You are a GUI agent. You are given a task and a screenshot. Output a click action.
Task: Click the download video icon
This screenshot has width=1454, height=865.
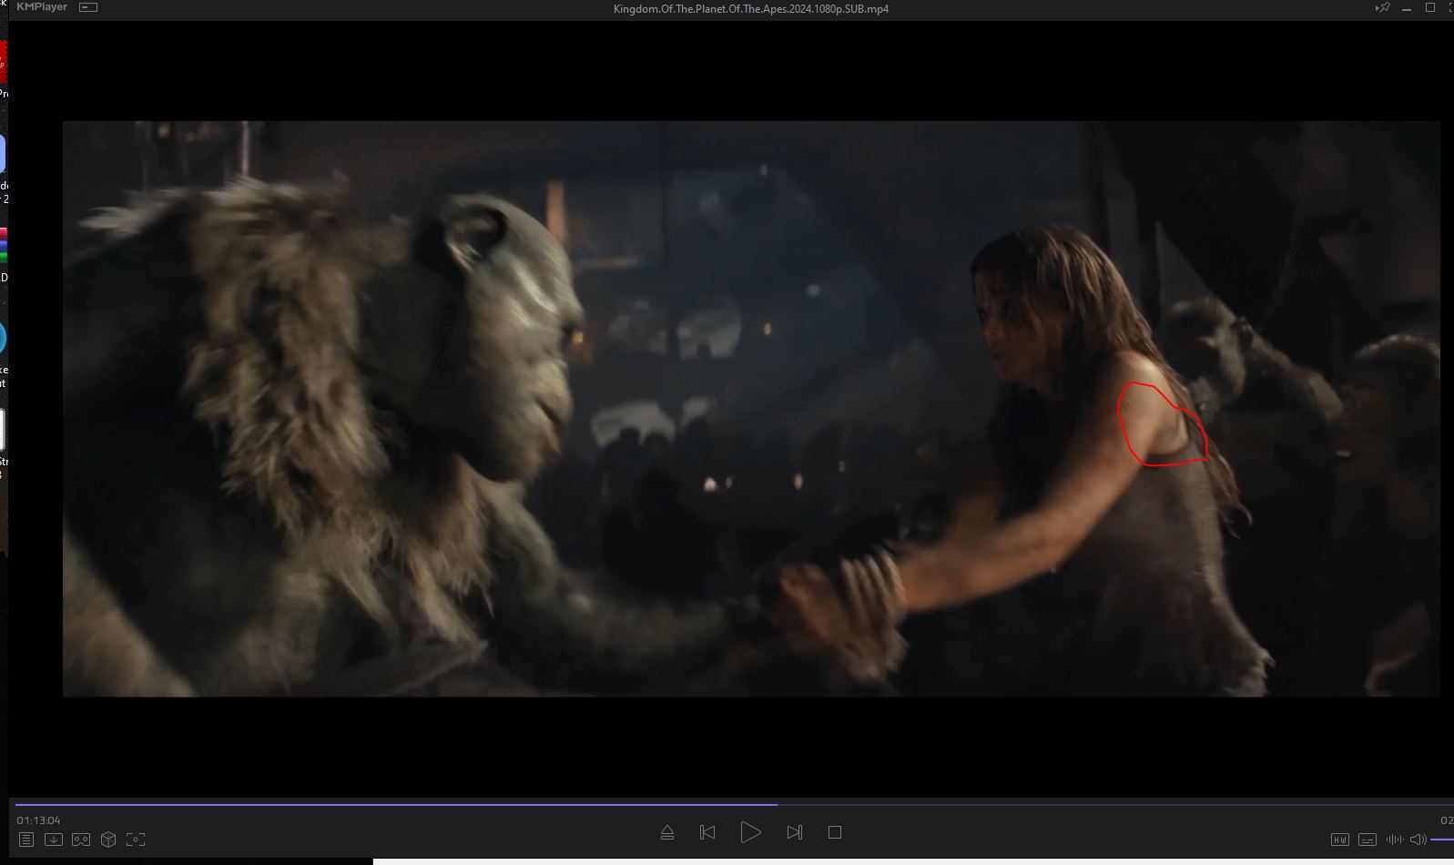click(x=54, y=840)
